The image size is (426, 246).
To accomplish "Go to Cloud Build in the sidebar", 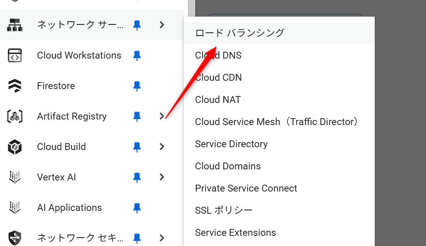I will point(61,147).
